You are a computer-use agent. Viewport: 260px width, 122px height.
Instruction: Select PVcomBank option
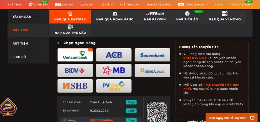tap(114, 86)
